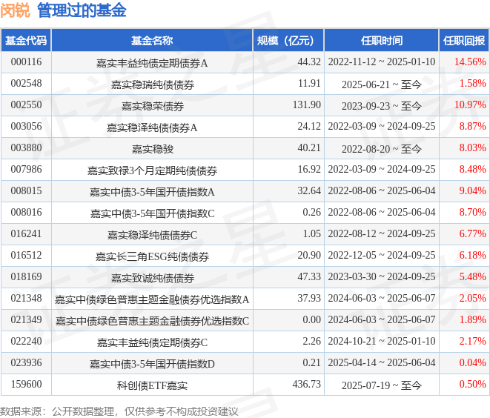Click the 规模（亿元） column header

tap(285, 41)
